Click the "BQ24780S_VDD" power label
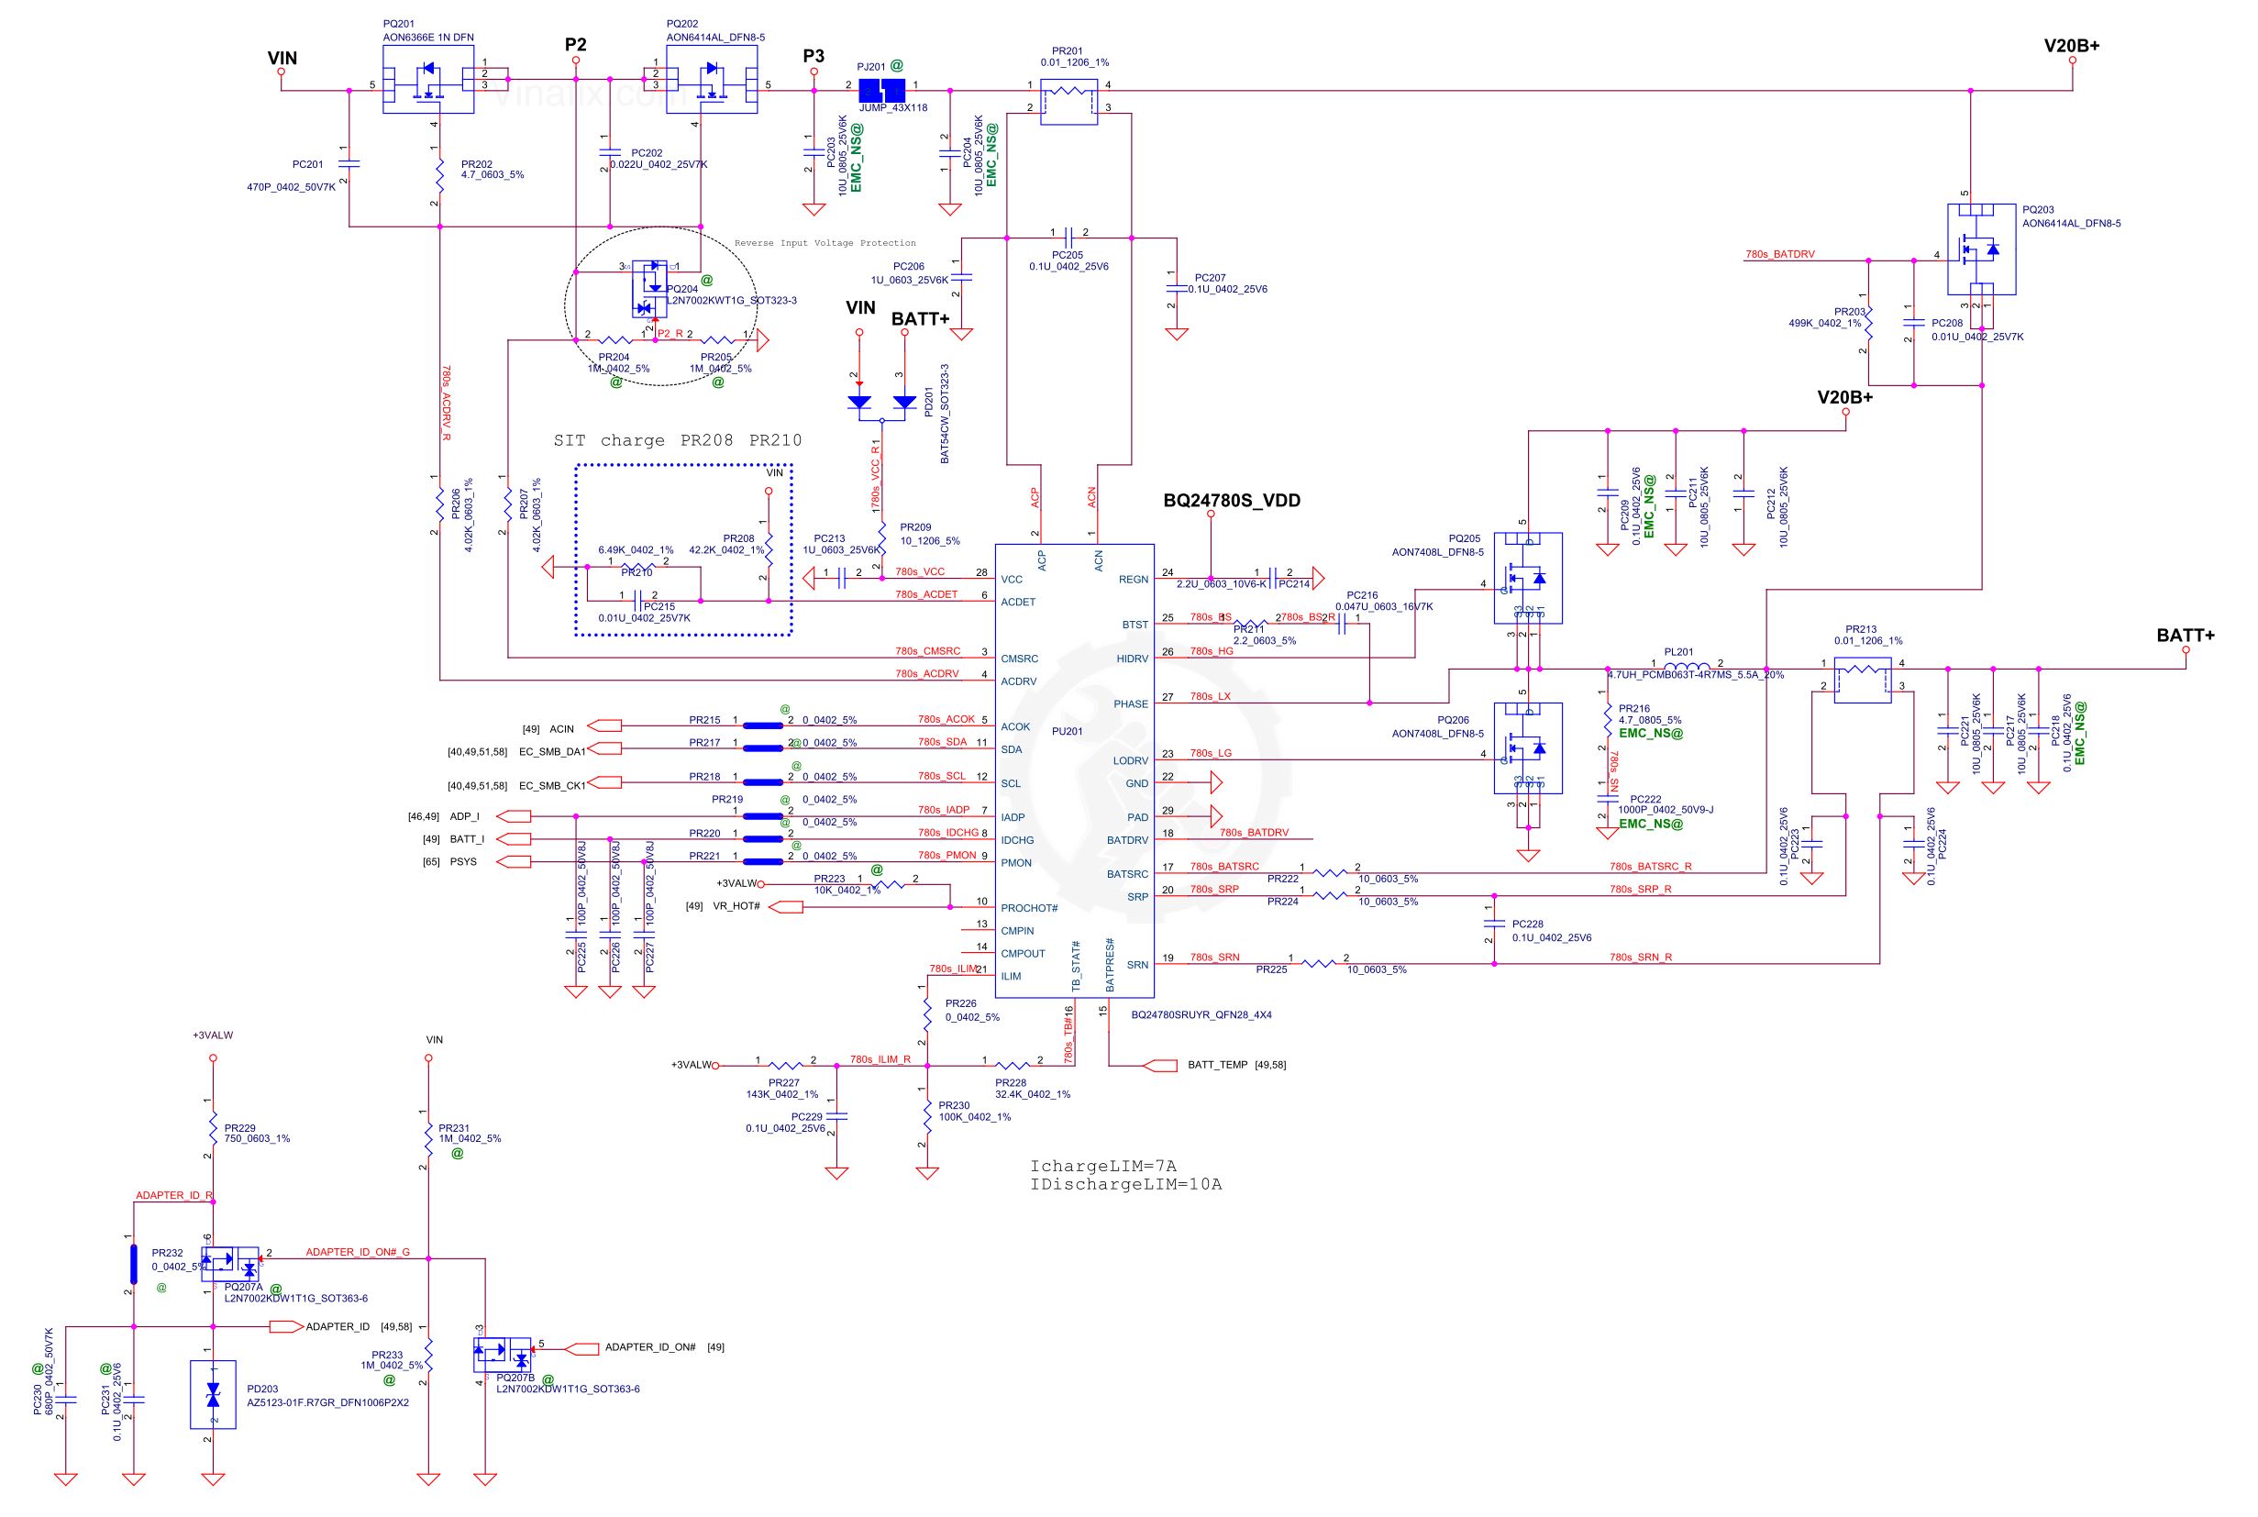This screenshot has width=2258, height=1517. 1232,500
